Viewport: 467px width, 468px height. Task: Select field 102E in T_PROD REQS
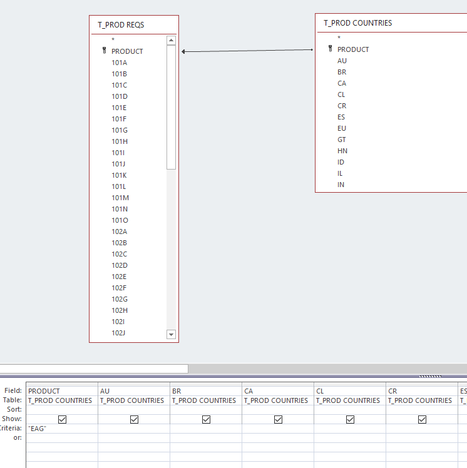coord(119,277)
